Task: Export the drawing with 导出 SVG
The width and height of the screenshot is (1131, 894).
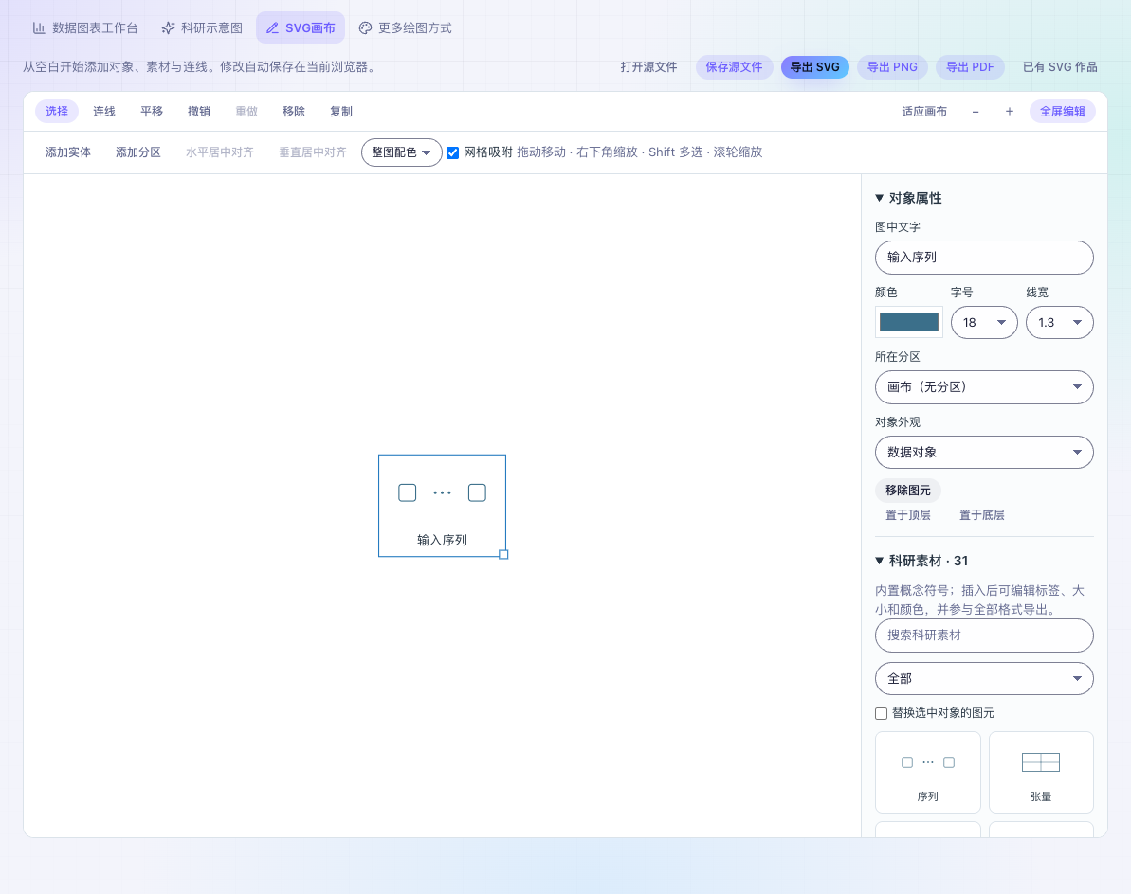Action: click(x=815, y=67)
